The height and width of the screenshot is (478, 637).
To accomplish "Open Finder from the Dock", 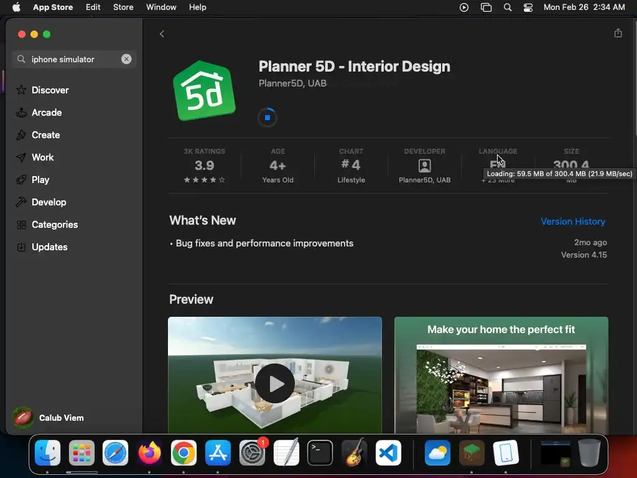I will click(x=47, y=452).
